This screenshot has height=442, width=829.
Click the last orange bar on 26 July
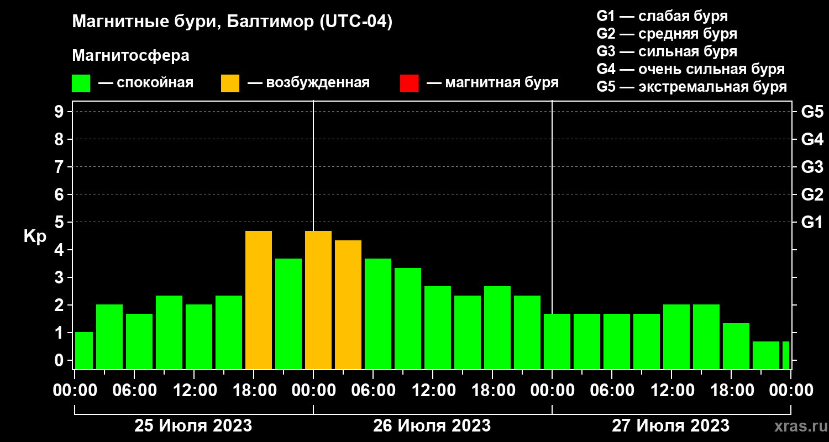348,304
